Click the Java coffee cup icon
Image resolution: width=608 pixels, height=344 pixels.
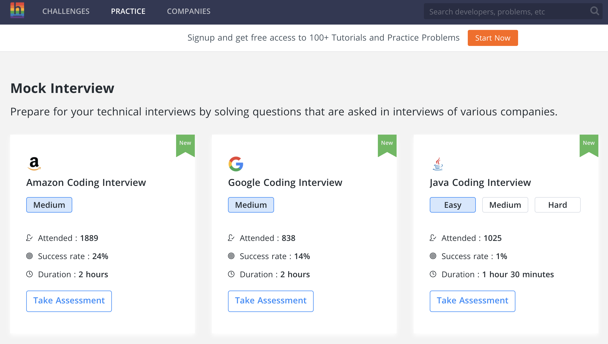438,164
